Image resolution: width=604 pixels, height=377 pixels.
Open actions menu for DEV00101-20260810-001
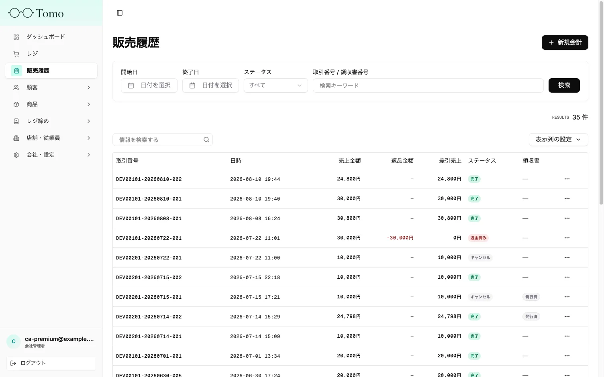pos(567,199)
